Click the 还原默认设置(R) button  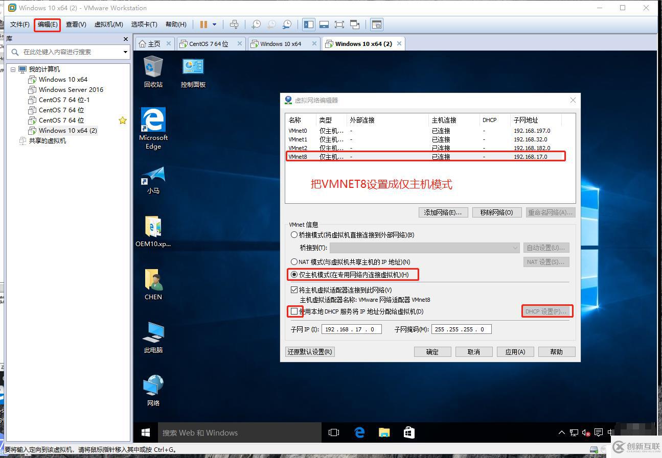[310, 352]
